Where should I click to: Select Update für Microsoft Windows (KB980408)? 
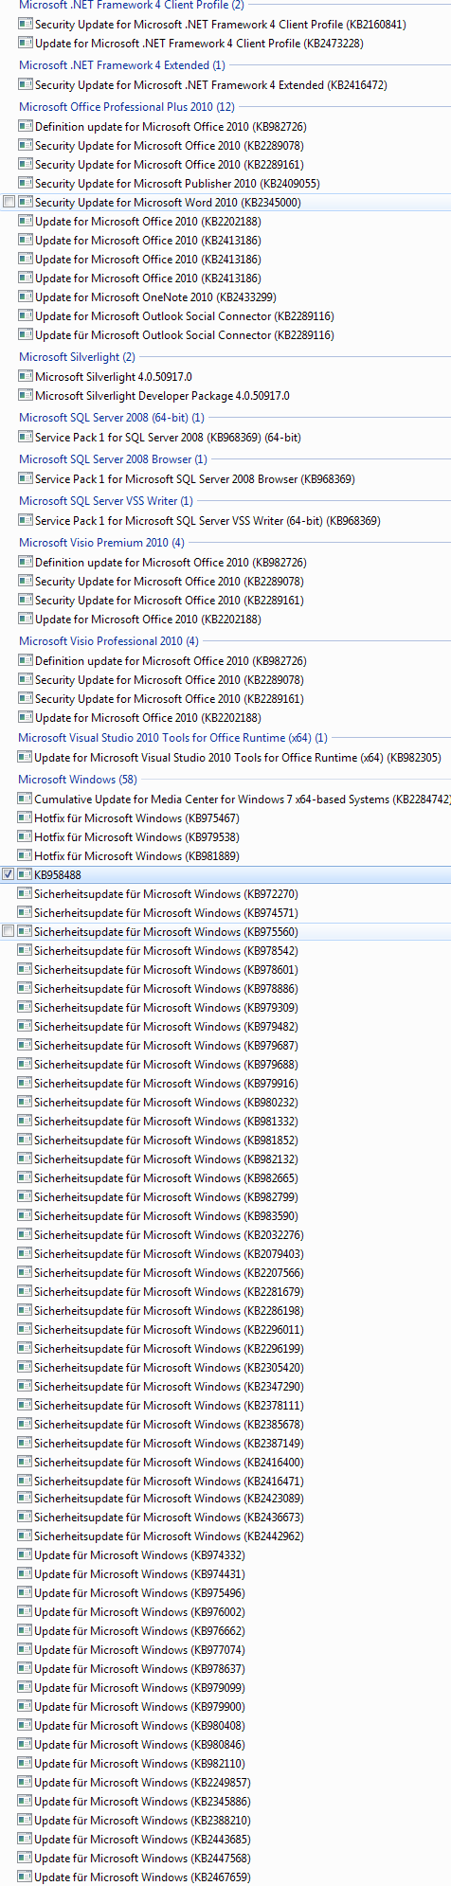(139, 1726)
